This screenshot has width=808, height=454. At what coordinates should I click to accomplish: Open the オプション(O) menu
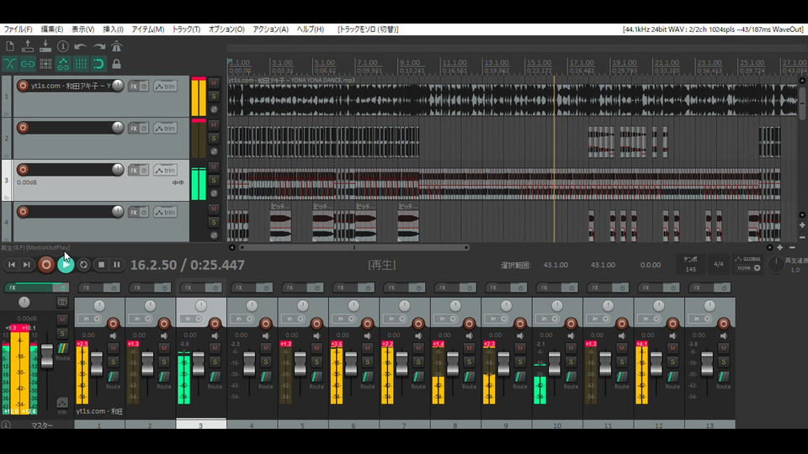pyautogui.click(x=226, y=29)
